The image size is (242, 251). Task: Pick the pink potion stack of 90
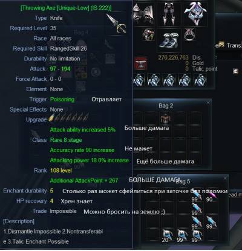211,196
